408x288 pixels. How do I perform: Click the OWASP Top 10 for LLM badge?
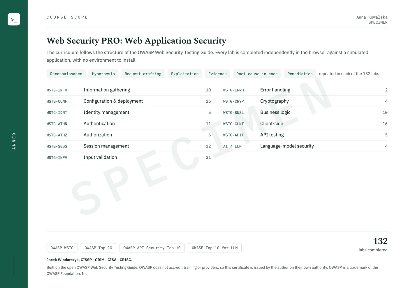click(215, 248)
